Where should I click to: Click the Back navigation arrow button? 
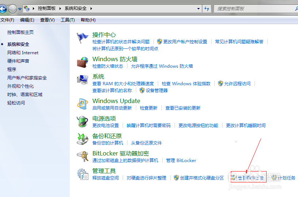tap(3, 9)
